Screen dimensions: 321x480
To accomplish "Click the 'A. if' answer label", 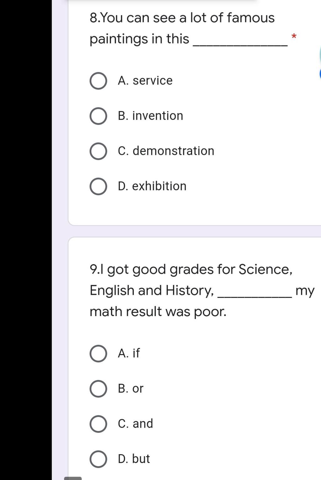I will [129, 353].
